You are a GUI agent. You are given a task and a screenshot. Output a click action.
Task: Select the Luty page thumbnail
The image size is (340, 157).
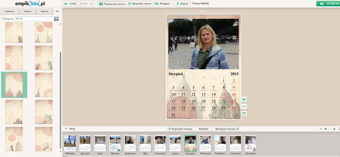point(100,143)
